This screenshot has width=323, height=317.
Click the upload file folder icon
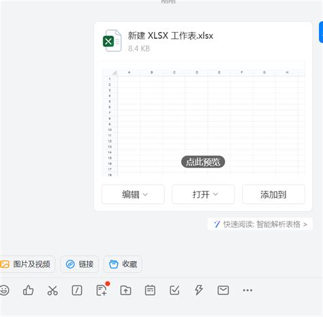click(125, 290)
